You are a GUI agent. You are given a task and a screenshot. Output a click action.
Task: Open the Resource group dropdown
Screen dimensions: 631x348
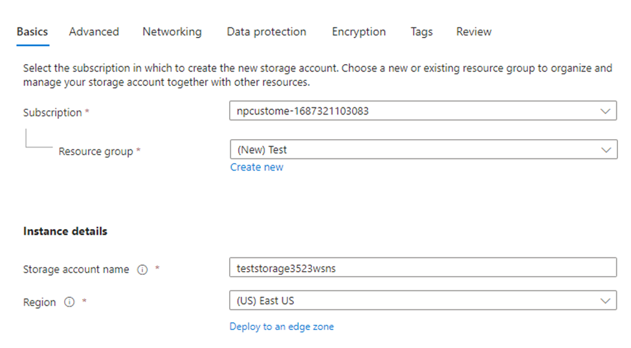pyautogui.click(x=423, y=150)
